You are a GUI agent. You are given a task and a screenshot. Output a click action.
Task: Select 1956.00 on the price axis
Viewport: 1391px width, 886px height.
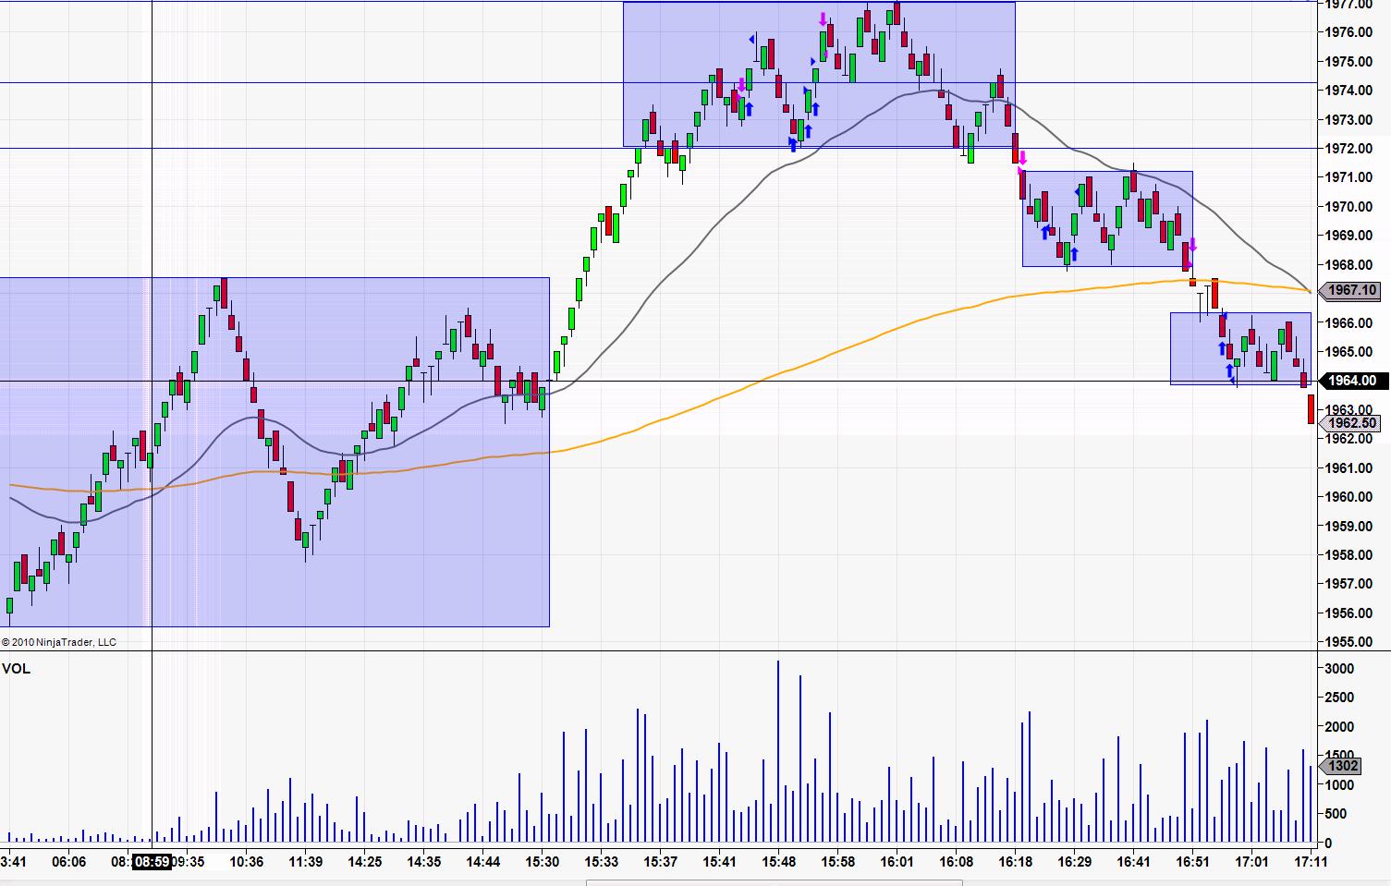pyautogui.click(x=1348, y=613)
